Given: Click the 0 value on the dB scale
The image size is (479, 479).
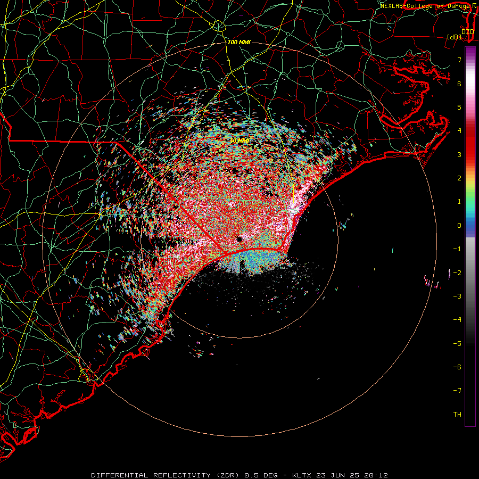Looking at the screenshot, I should [459, 226].
